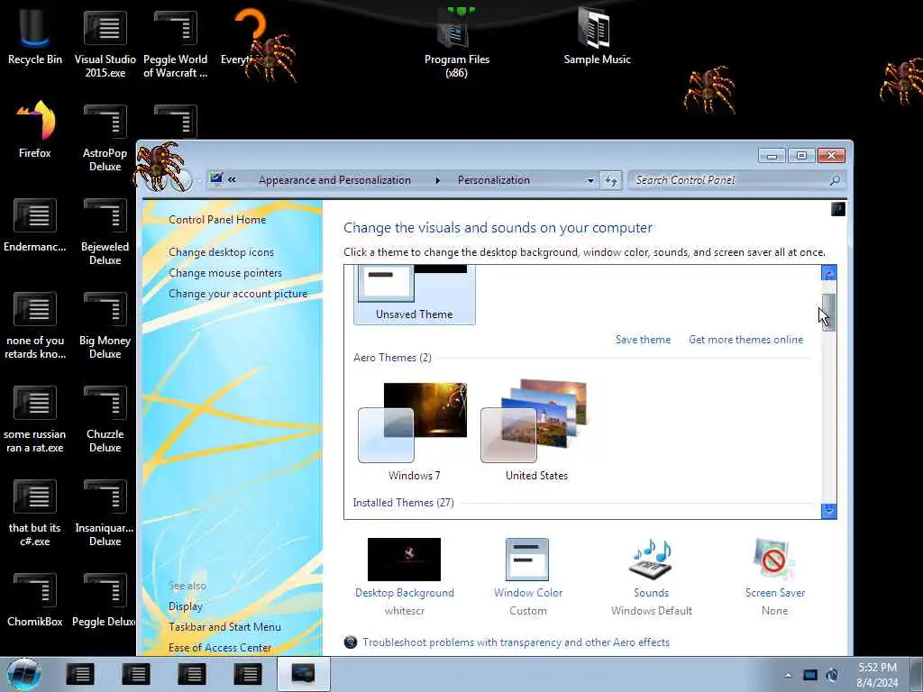Open Ease of Access Center link
The image size is (923, 692).
(220, 647)
